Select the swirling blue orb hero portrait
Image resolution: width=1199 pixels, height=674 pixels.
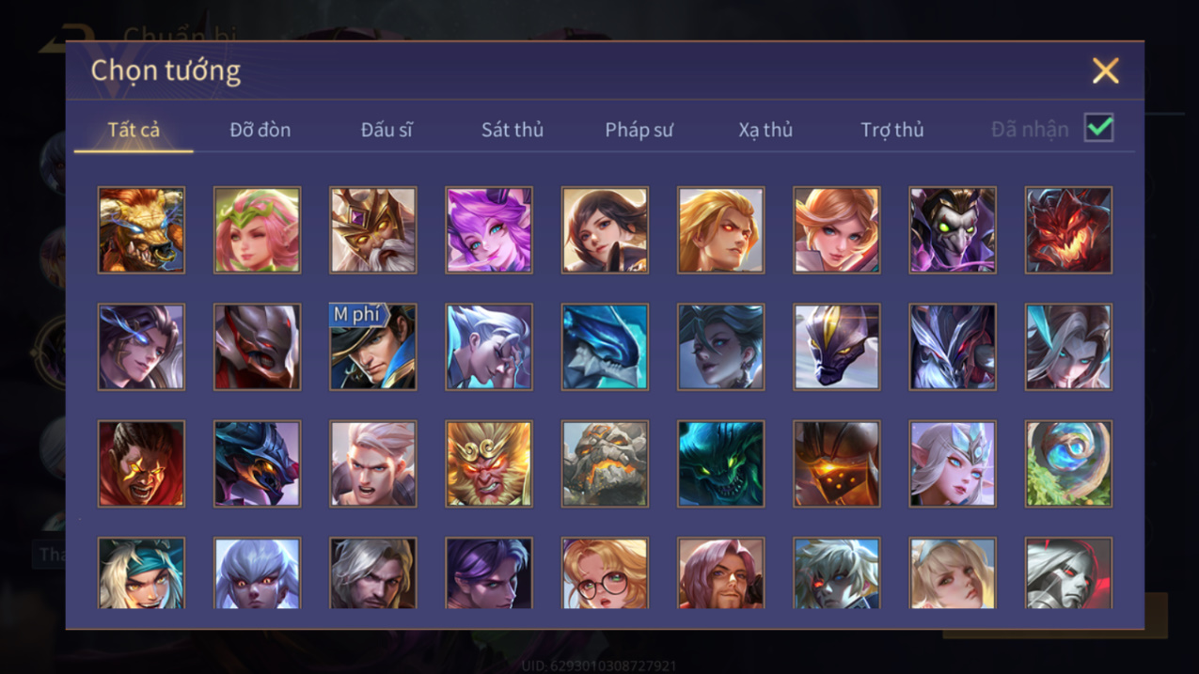click(1068, 463)
